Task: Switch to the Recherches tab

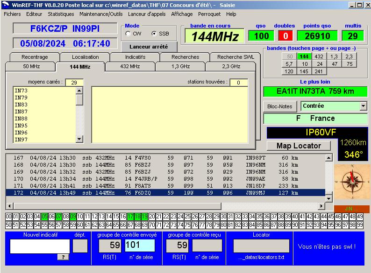Action: (185, 57)
